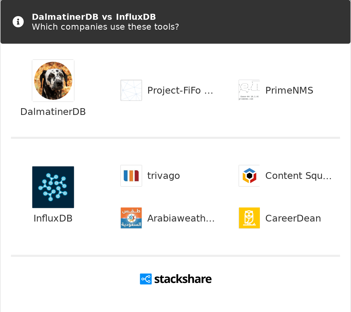
Task: Click the Project-FiFo company logo
Action: pos(131,90)
